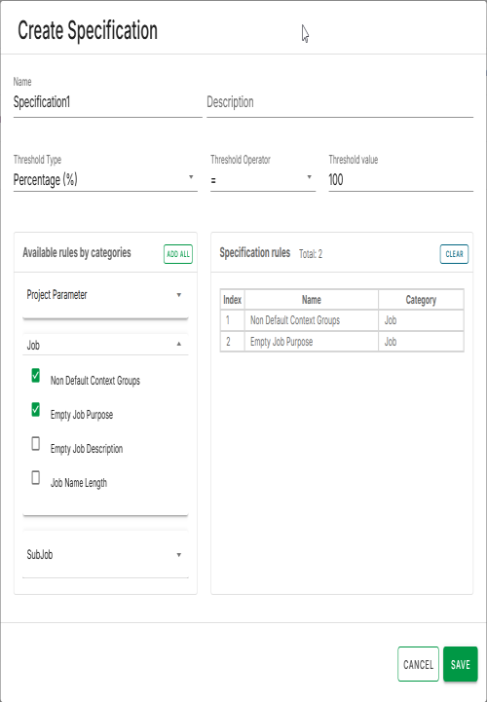Clear the specification rules list
The image size is (487, 702).
(x=454, y=254)
